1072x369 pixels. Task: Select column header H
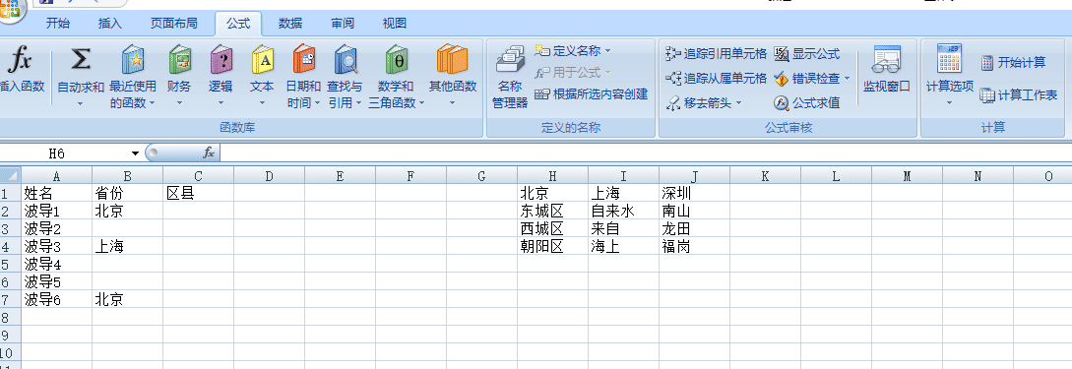552,176
